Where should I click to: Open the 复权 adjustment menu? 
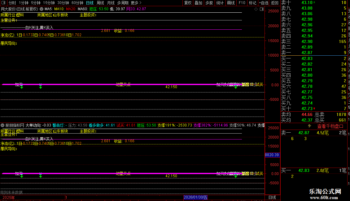[x=188, y=3]
